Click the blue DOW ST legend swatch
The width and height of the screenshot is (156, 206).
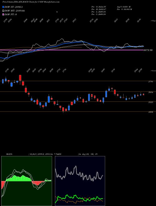[x=3, y=7]
